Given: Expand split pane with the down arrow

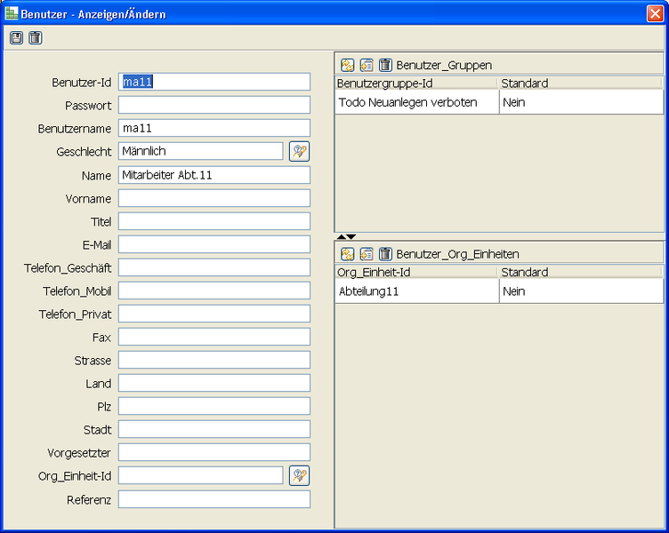Looking at the screenshot, I should click(351, 236).
